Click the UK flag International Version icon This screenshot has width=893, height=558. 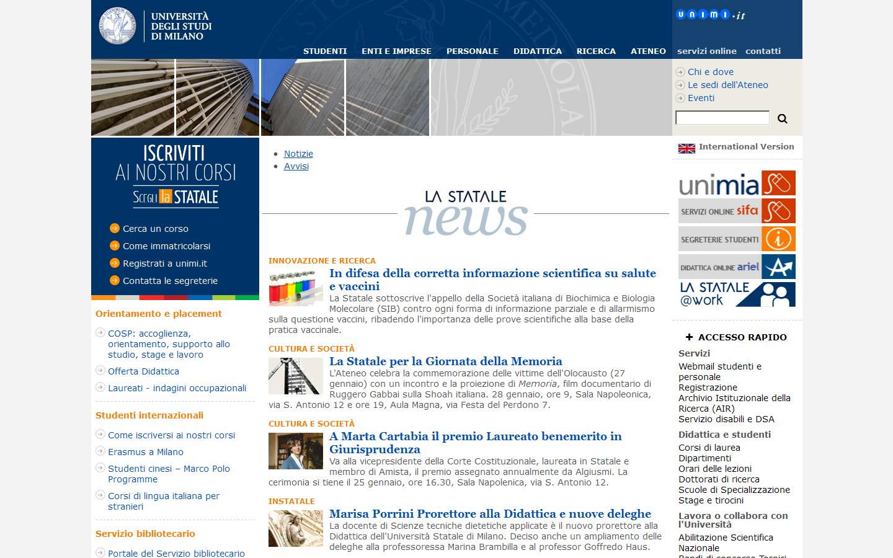(686, 148)
